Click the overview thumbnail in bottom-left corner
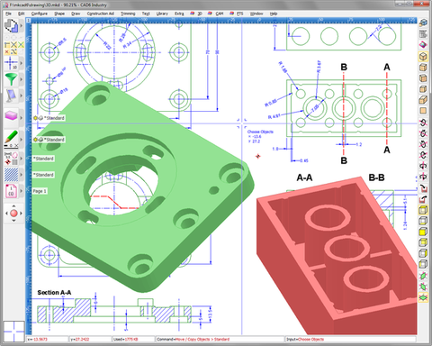The width and height of the screenshot is (432, 346). pos(13,332)
